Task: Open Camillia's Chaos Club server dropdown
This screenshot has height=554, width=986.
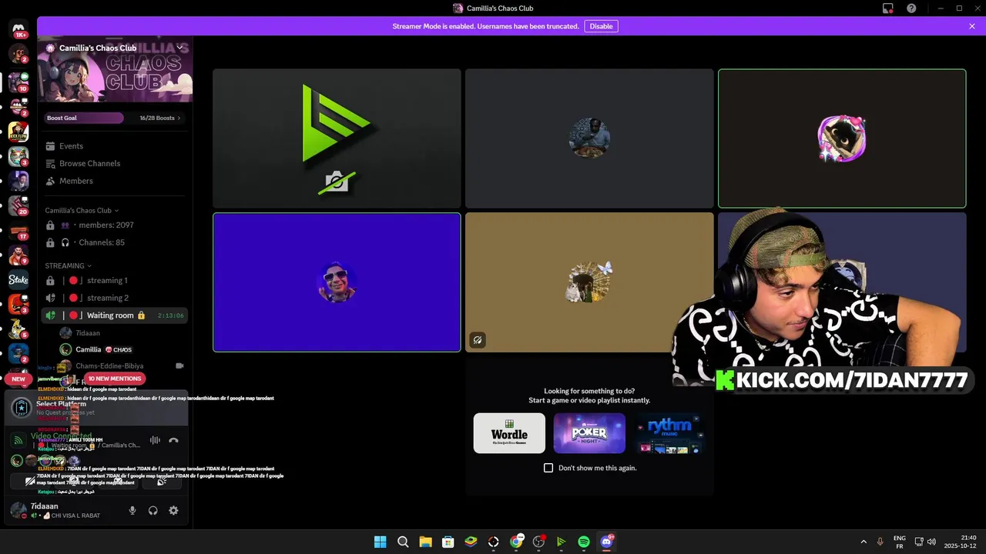Action: click(179, 48)
